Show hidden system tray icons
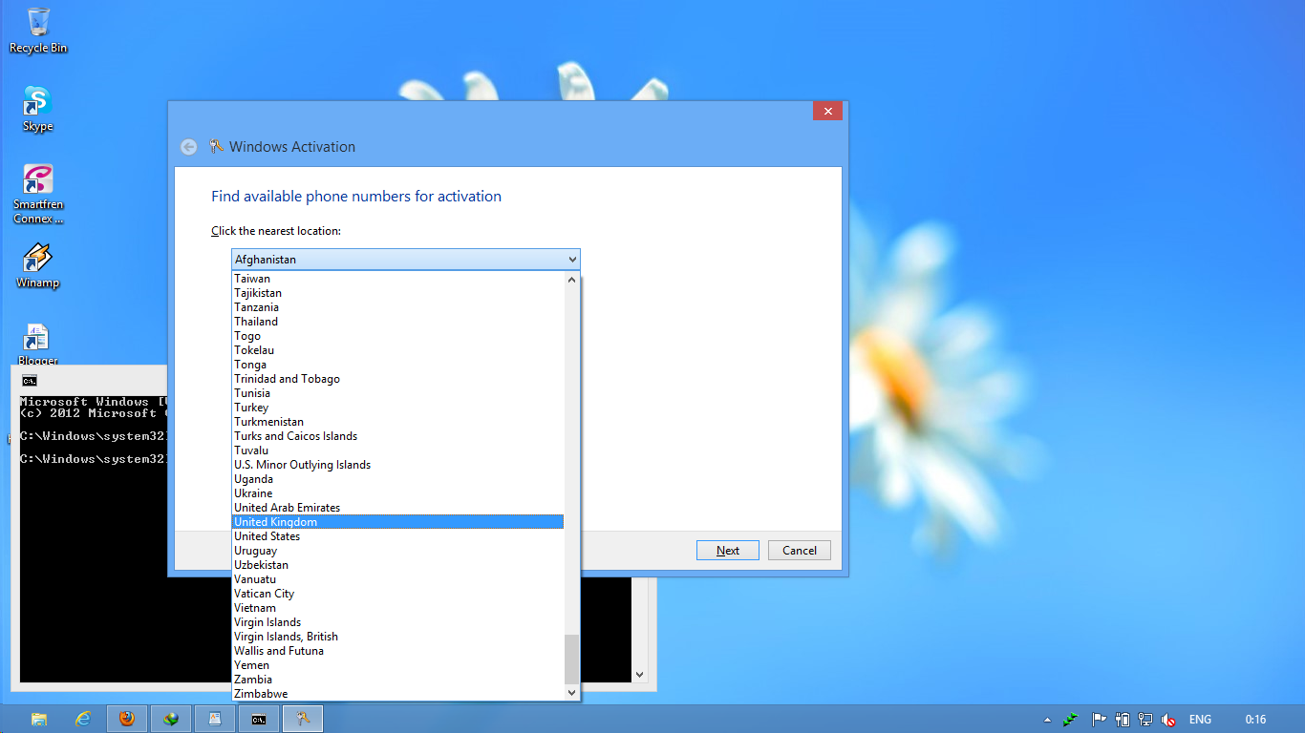1305x733 pixels. [x=1047, y=720]
